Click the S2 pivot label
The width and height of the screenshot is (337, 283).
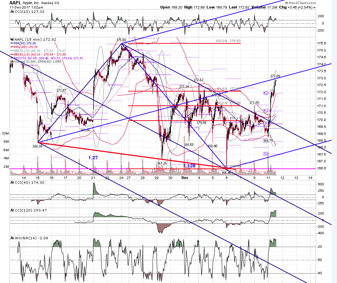pos(266,154)
